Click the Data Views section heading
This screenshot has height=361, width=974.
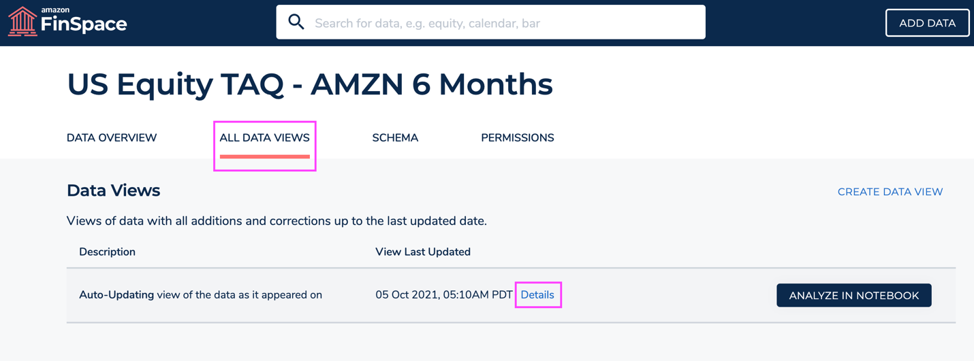tap(114, 190)
